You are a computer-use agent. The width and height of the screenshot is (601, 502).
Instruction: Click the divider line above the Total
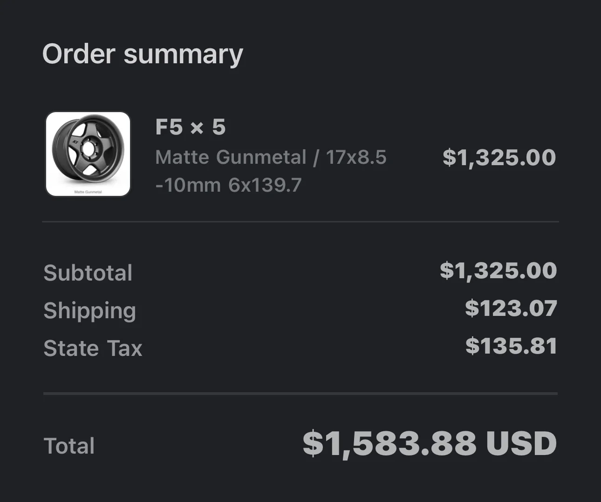300,394
